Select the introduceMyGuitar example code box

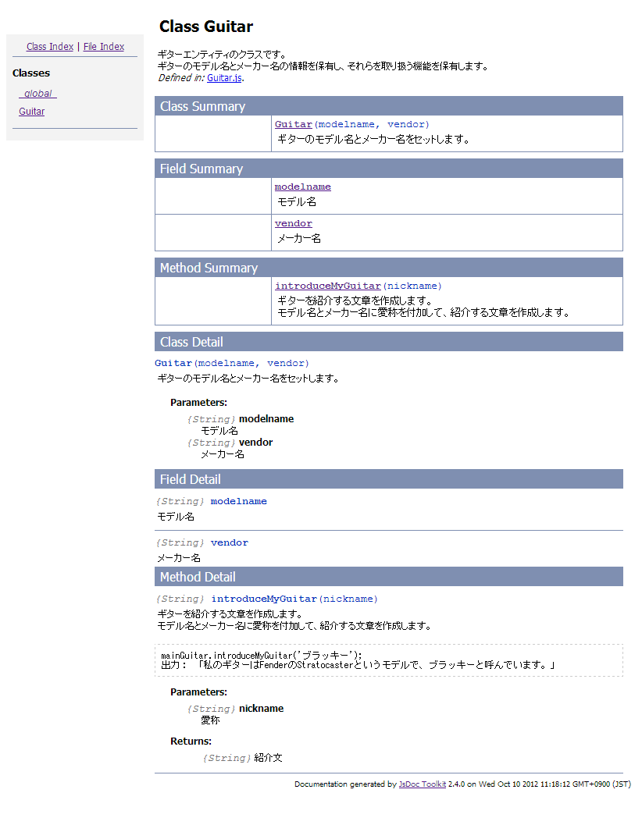point(388,660)
